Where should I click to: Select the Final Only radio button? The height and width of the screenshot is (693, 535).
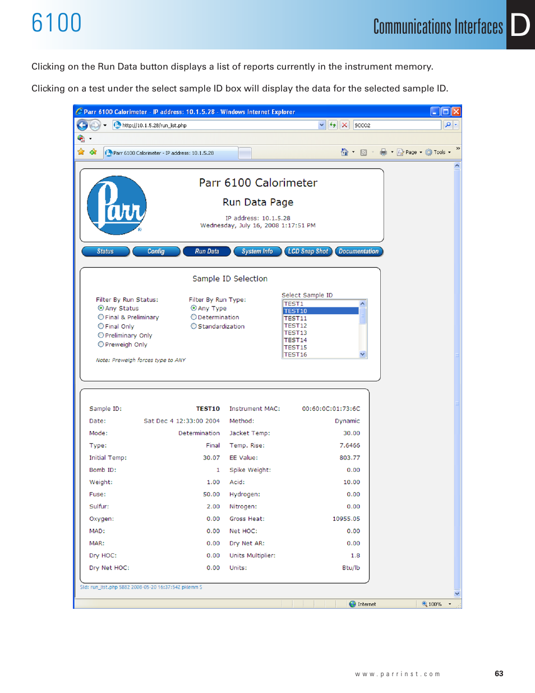coord(100,326)
